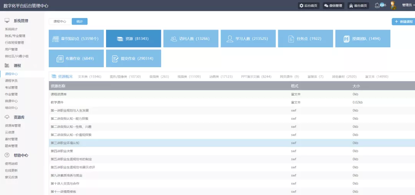Click the icon on the 章节知识点 card

(55, 39)
